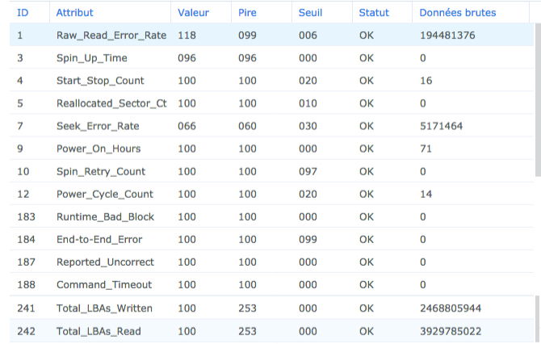Select the Reallocated_Sector_Ct attribute

point(111,103)
